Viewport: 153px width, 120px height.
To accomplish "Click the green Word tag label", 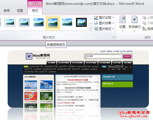I will (26, 67).
